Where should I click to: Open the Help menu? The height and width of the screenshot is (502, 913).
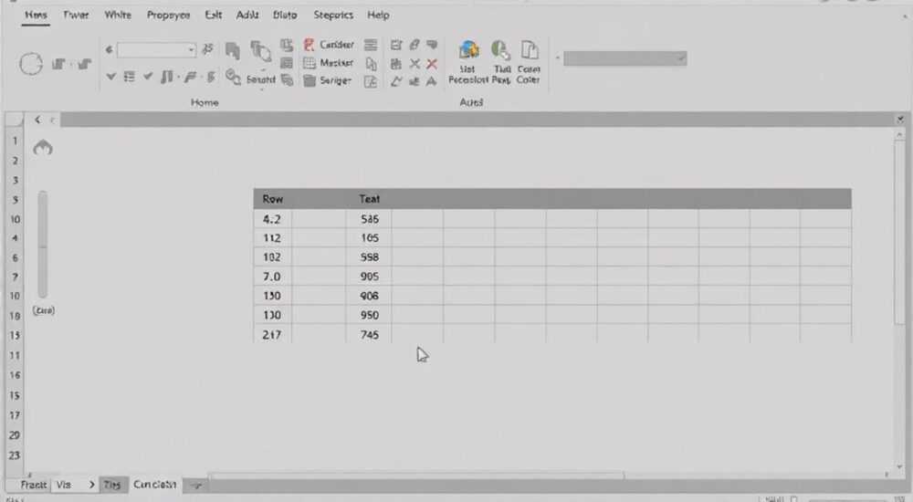[378, 16]
